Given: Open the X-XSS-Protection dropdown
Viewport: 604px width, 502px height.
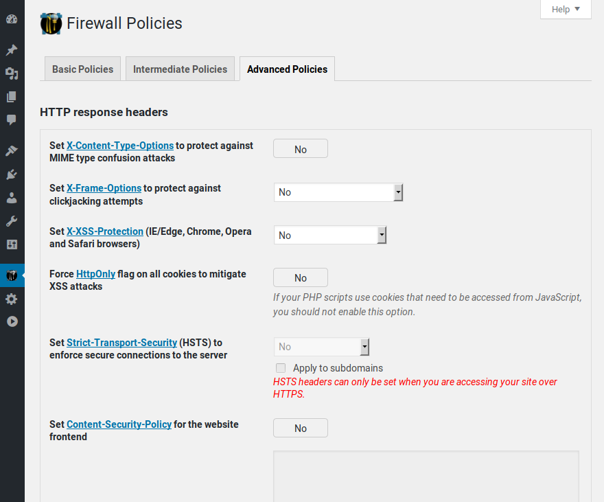Looking at the screenshot, I should (x=330, y=236).
